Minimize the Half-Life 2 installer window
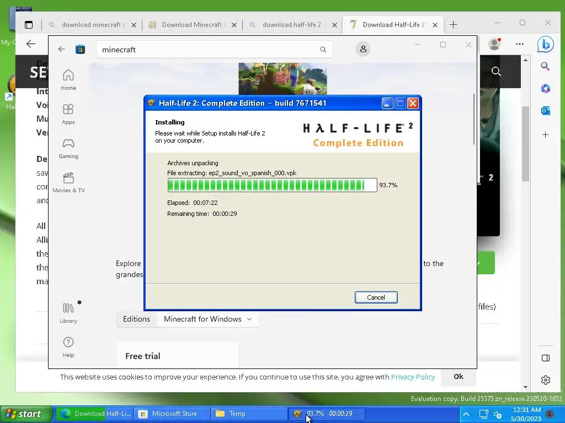 coord(387,104)
